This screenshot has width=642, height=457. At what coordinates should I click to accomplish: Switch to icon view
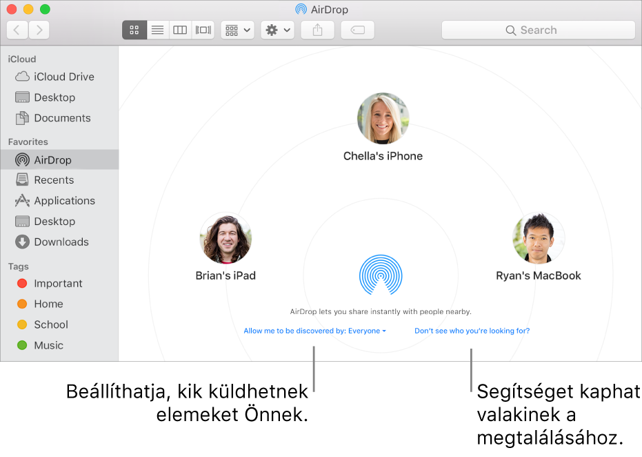[134, 30]
